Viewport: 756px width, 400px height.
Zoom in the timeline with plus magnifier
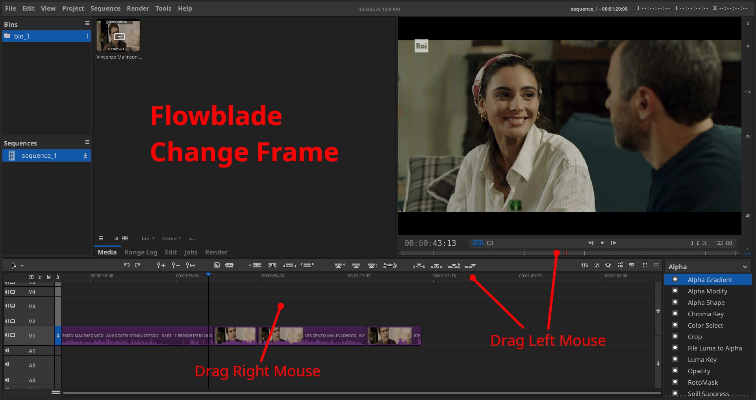click(x=161, y=265)
